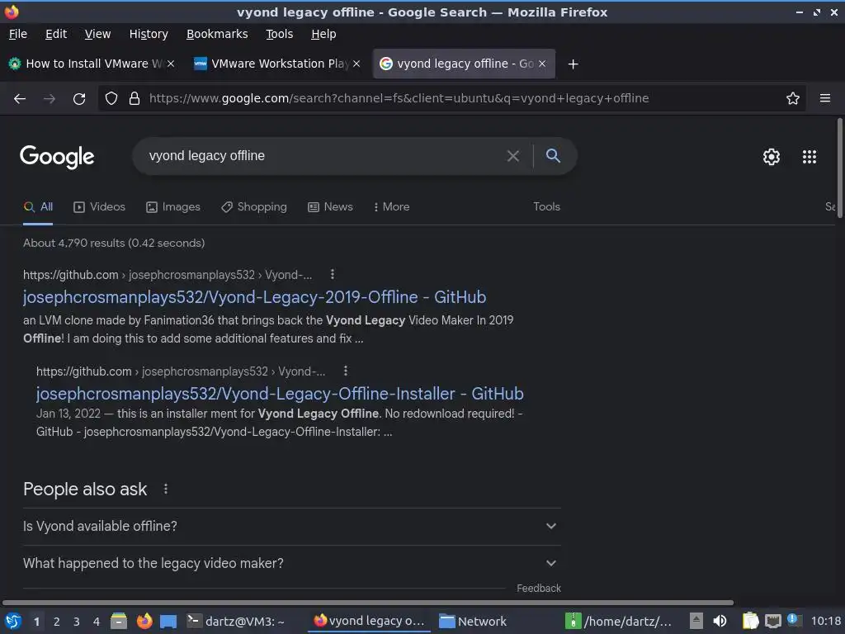The image size is (845, 634).
Task: Click the vertical page scrollbar
Action: (839, 168)
